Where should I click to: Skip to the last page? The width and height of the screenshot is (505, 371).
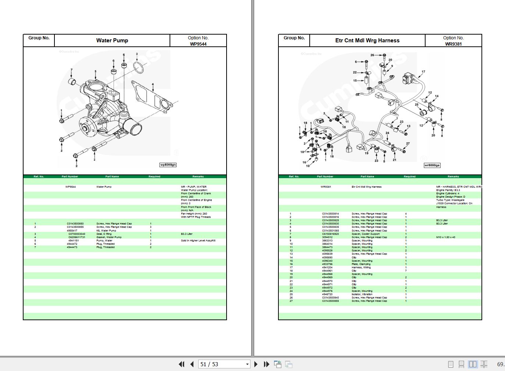pyautogui.click(x=266, y=364)
